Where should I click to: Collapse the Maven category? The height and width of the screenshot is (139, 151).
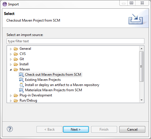(11, 70)
